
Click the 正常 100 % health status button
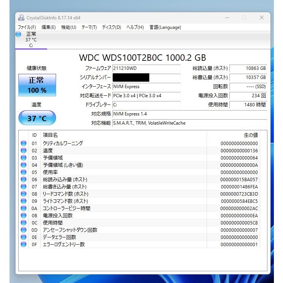pyautogui.click(x=37, y=85)
